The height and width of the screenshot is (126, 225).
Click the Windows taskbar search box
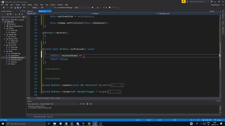point(26,124)
